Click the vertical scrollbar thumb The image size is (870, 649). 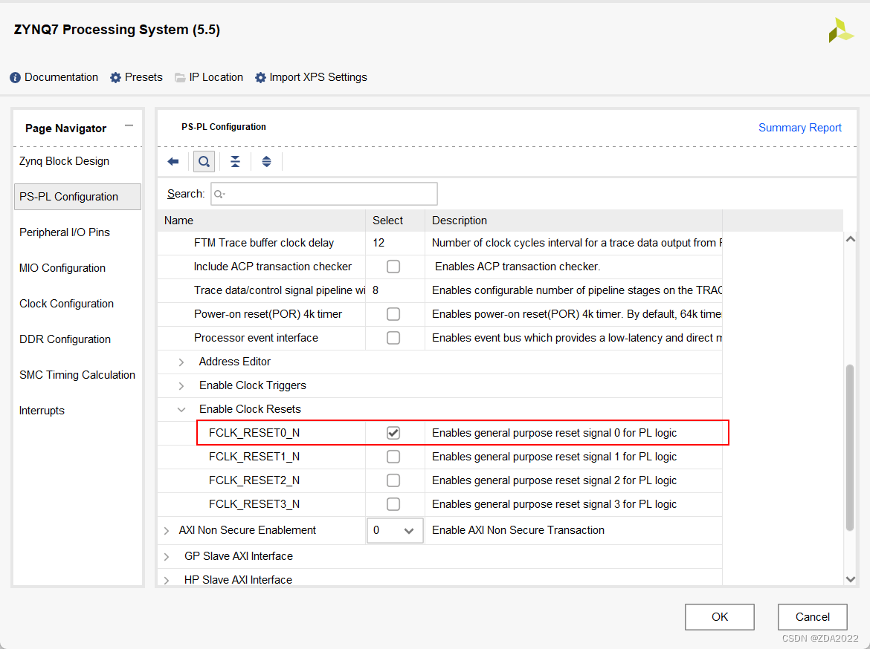(849, 448)
